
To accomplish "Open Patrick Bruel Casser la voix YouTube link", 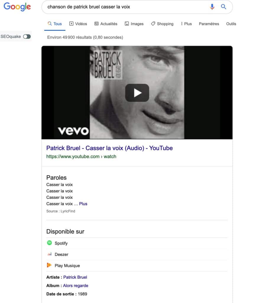I will click(109, 148).
